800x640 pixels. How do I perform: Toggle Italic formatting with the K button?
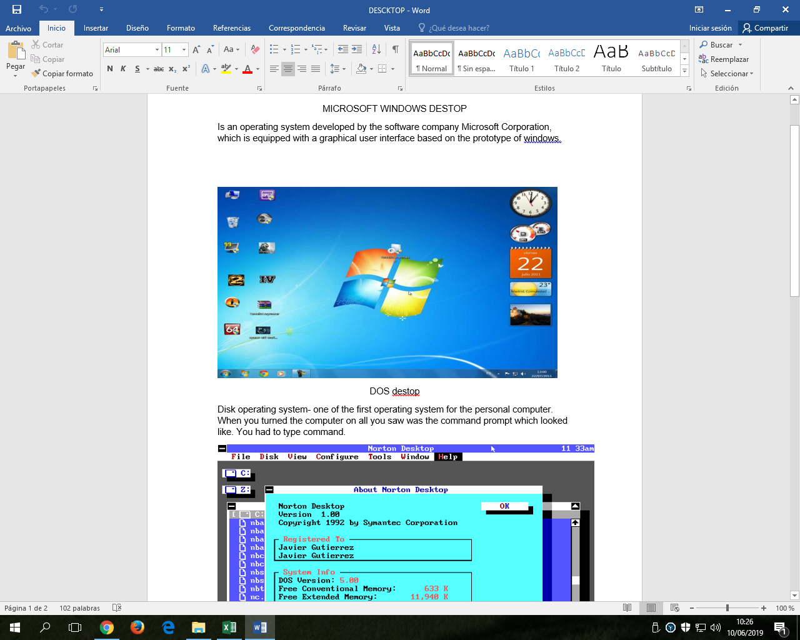123,69
